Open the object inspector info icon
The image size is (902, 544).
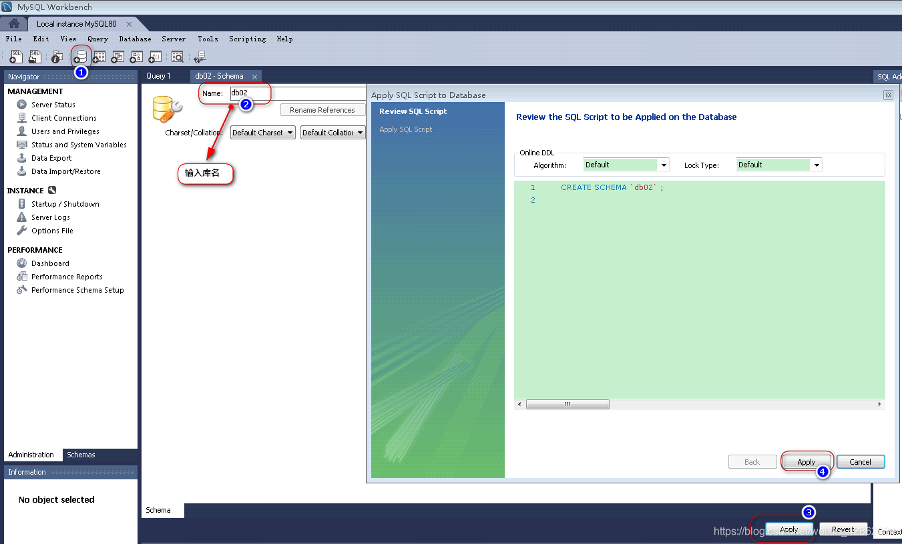[57, 57]
